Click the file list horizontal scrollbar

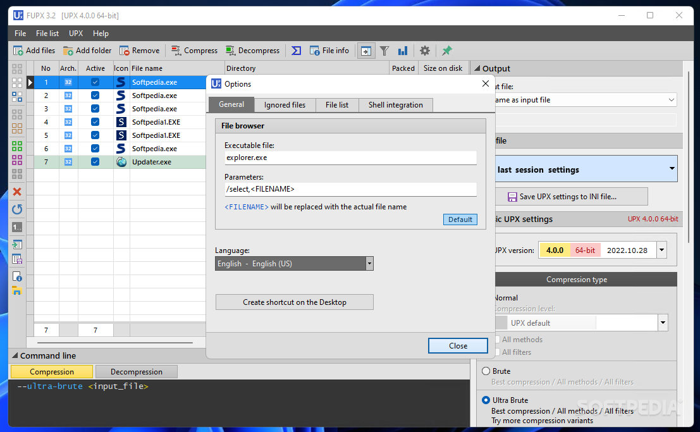coord(115,343)
